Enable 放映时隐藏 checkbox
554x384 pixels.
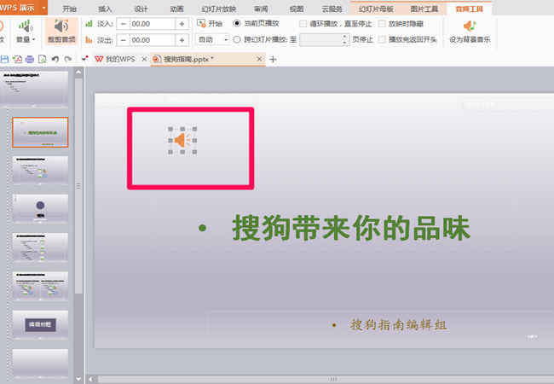(x=382, y=24)
